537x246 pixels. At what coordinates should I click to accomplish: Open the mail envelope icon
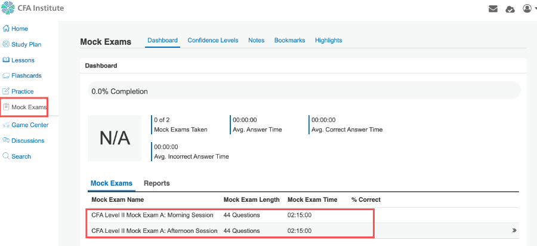coord(493,9)
